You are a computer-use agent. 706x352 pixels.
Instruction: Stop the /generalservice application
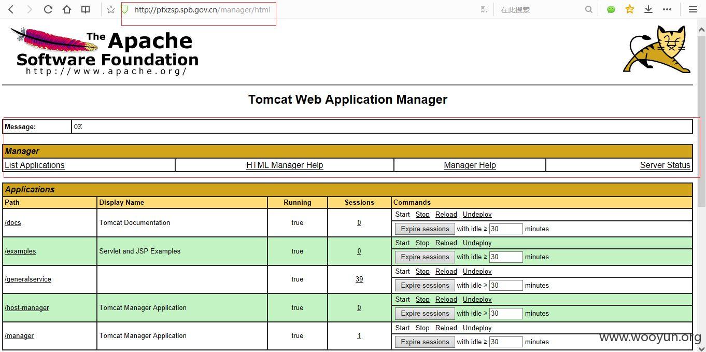tap(422, 271)
